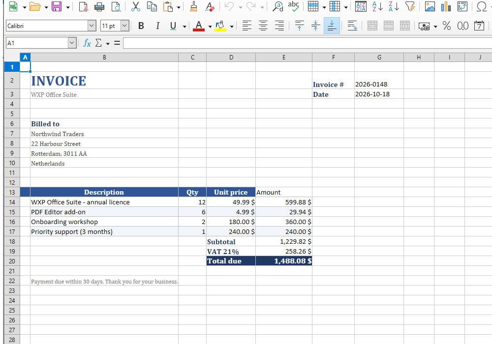Open the Font Name dropdown list

pyautogui.click(x=92, y=26)
